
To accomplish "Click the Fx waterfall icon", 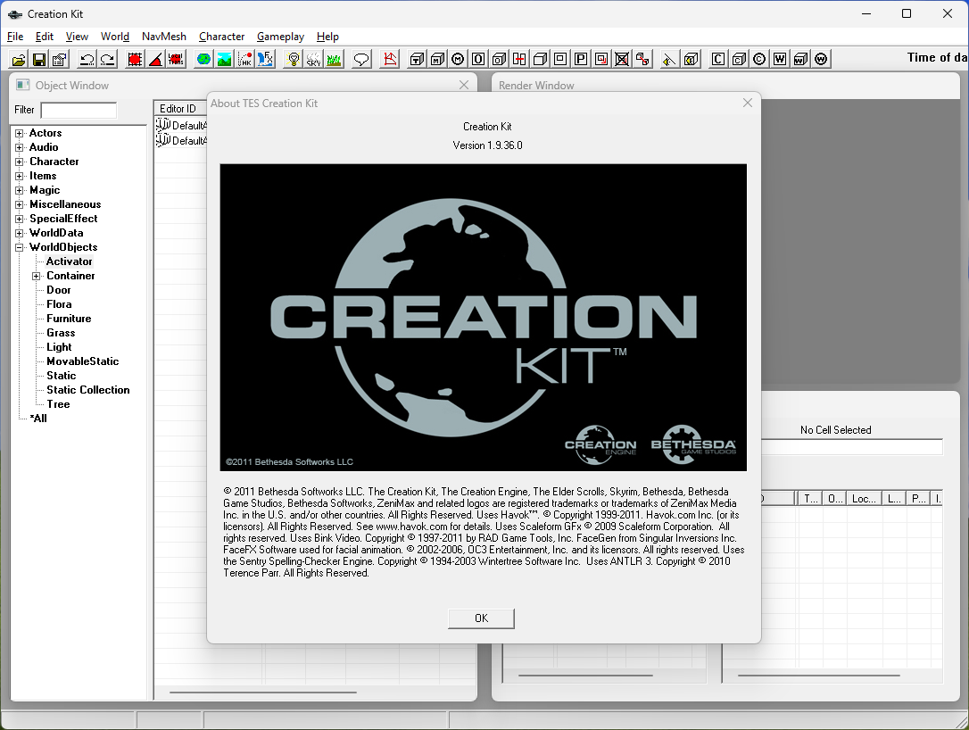I will pyautogui.click(x=265, y=59).
